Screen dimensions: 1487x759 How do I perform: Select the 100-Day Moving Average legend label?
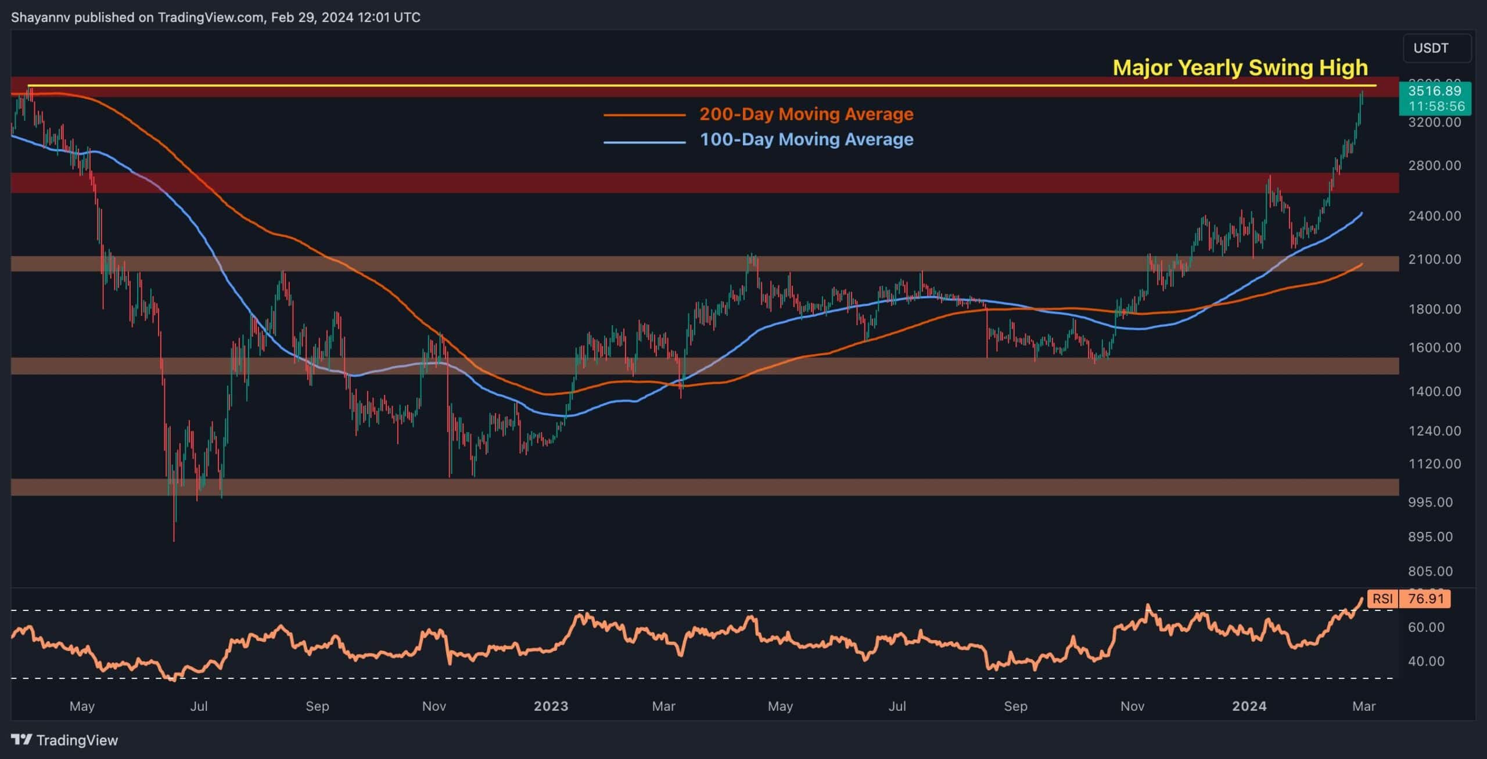click(x=806, y=139)
